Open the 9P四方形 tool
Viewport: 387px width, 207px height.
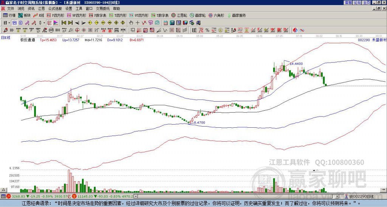click(x=77, y=15)
